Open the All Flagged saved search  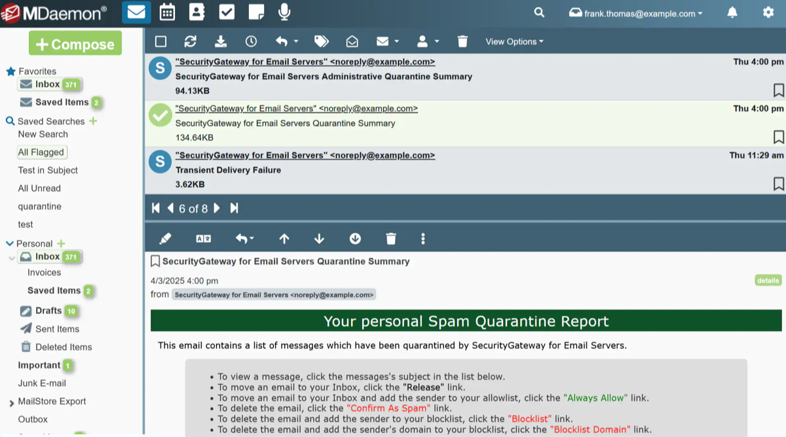[42, 152]
